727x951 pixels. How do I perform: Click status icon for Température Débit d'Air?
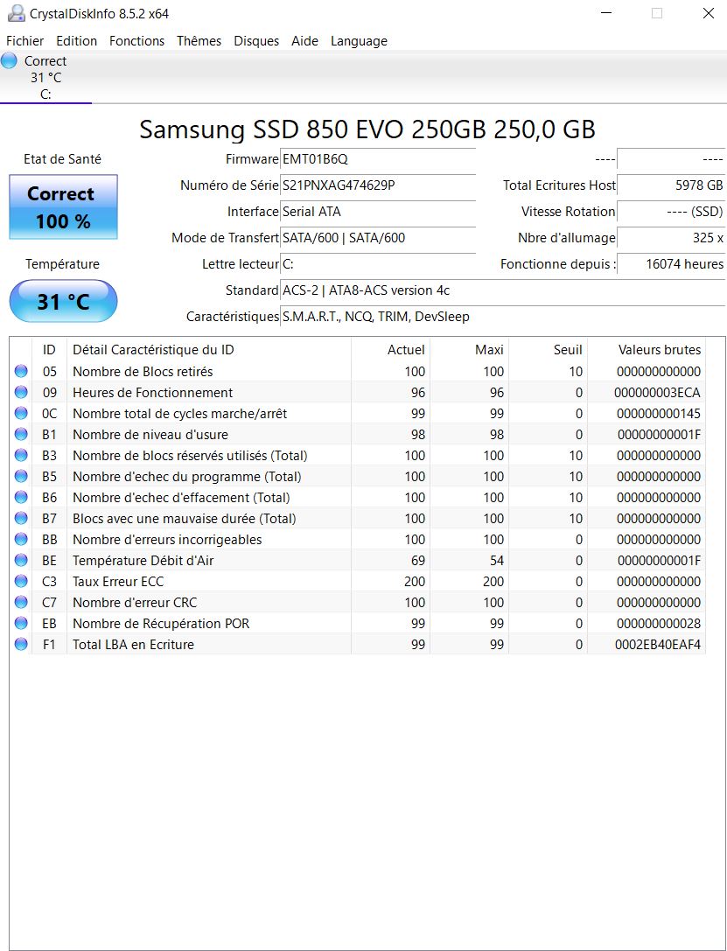click(21, 561)
